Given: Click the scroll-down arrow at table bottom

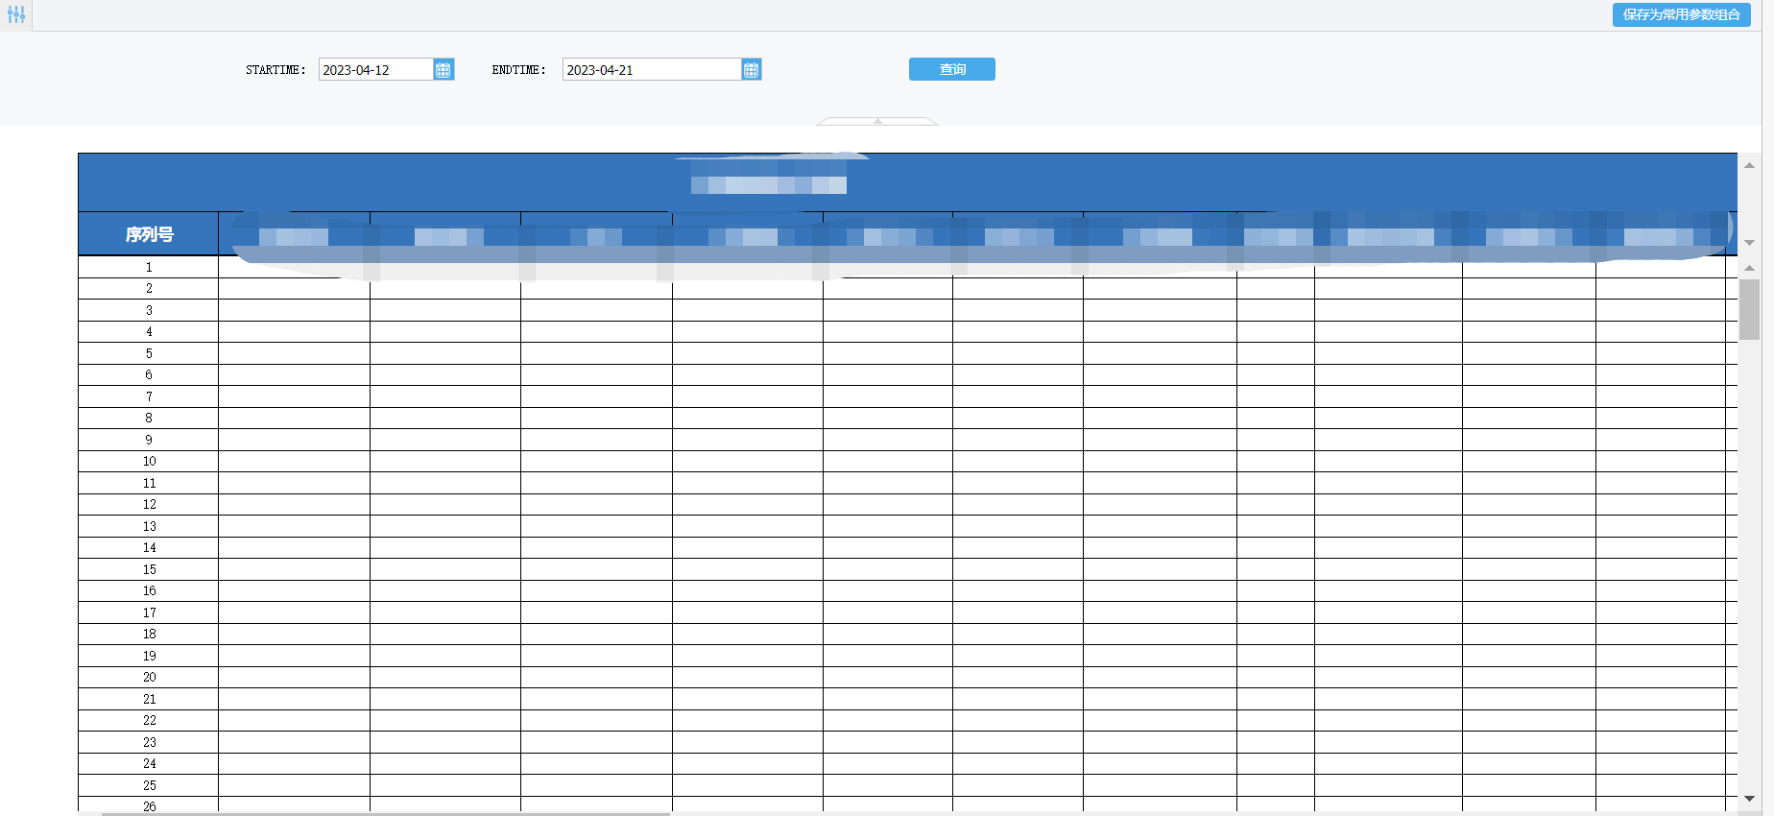Looking at the screenshot, I should [1749, 798].
